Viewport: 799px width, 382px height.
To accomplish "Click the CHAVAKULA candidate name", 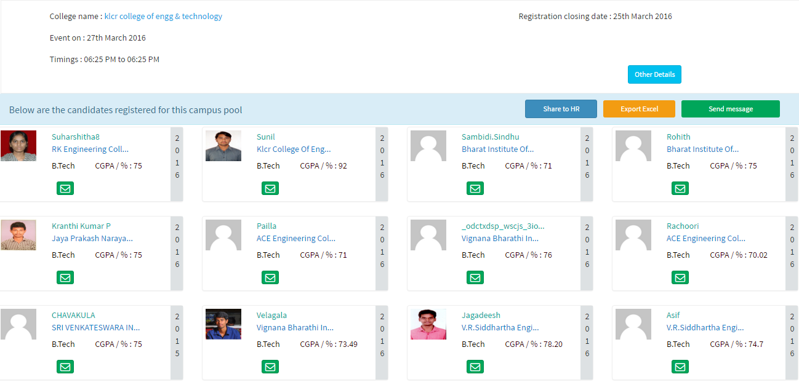I will point(73,315).
